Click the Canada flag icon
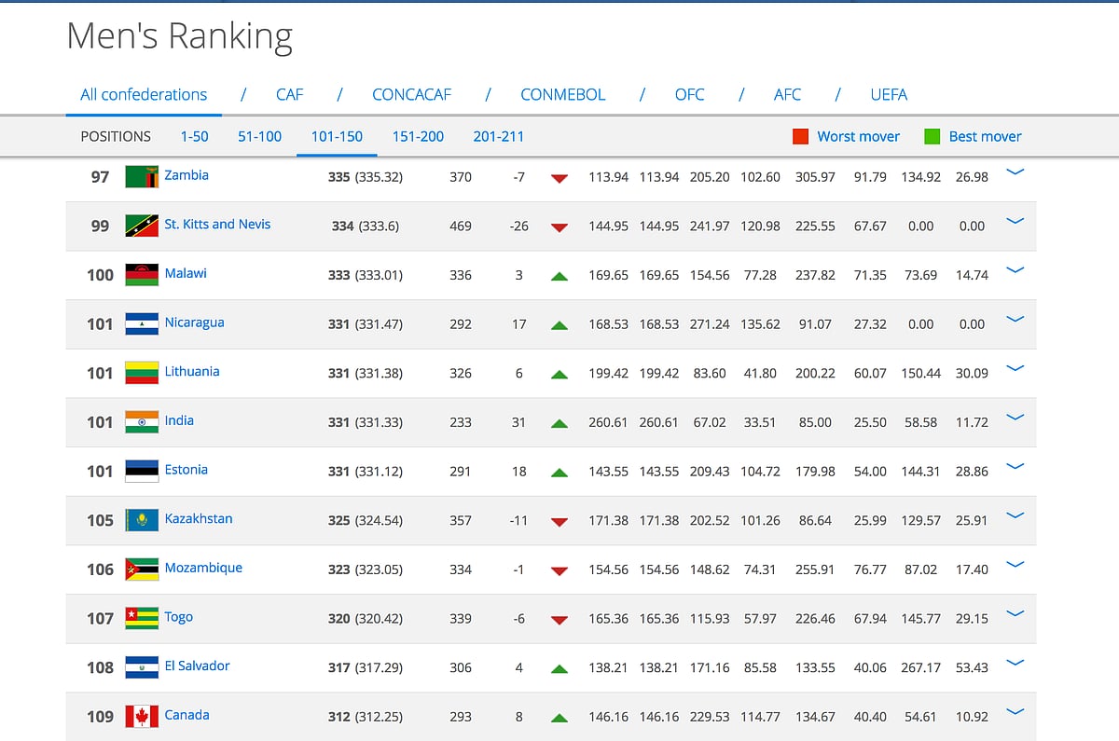 tap(141, 716)
